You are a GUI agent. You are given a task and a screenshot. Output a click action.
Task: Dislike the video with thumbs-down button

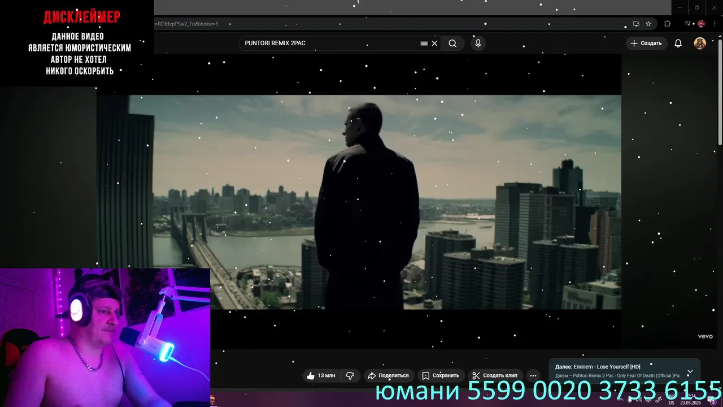(x=350, y=375)
